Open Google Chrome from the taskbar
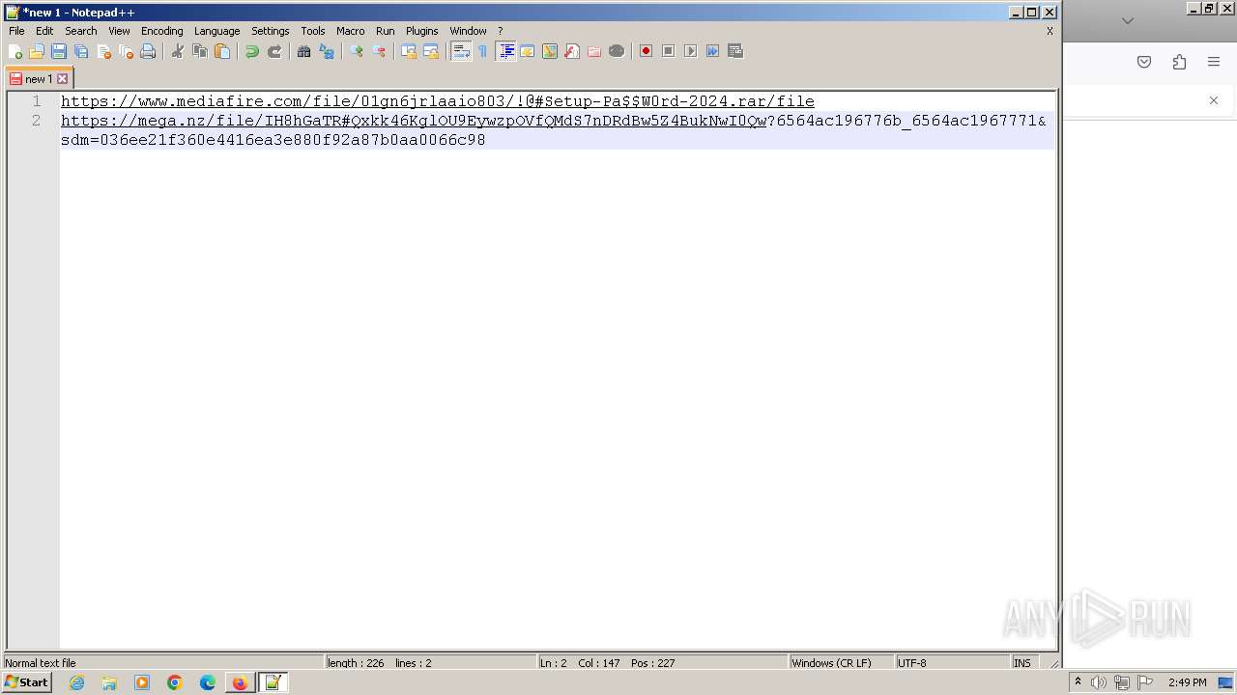 point(175,682)
